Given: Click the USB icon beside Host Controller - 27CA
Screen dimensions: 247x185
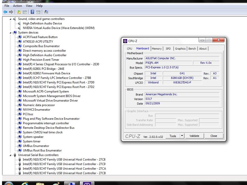Looking at the screenshot, I should point(20,169).
